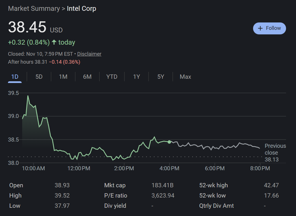
Task: Click the green 4:00 PM closing marker dot
Action: [x=169, y=142]
